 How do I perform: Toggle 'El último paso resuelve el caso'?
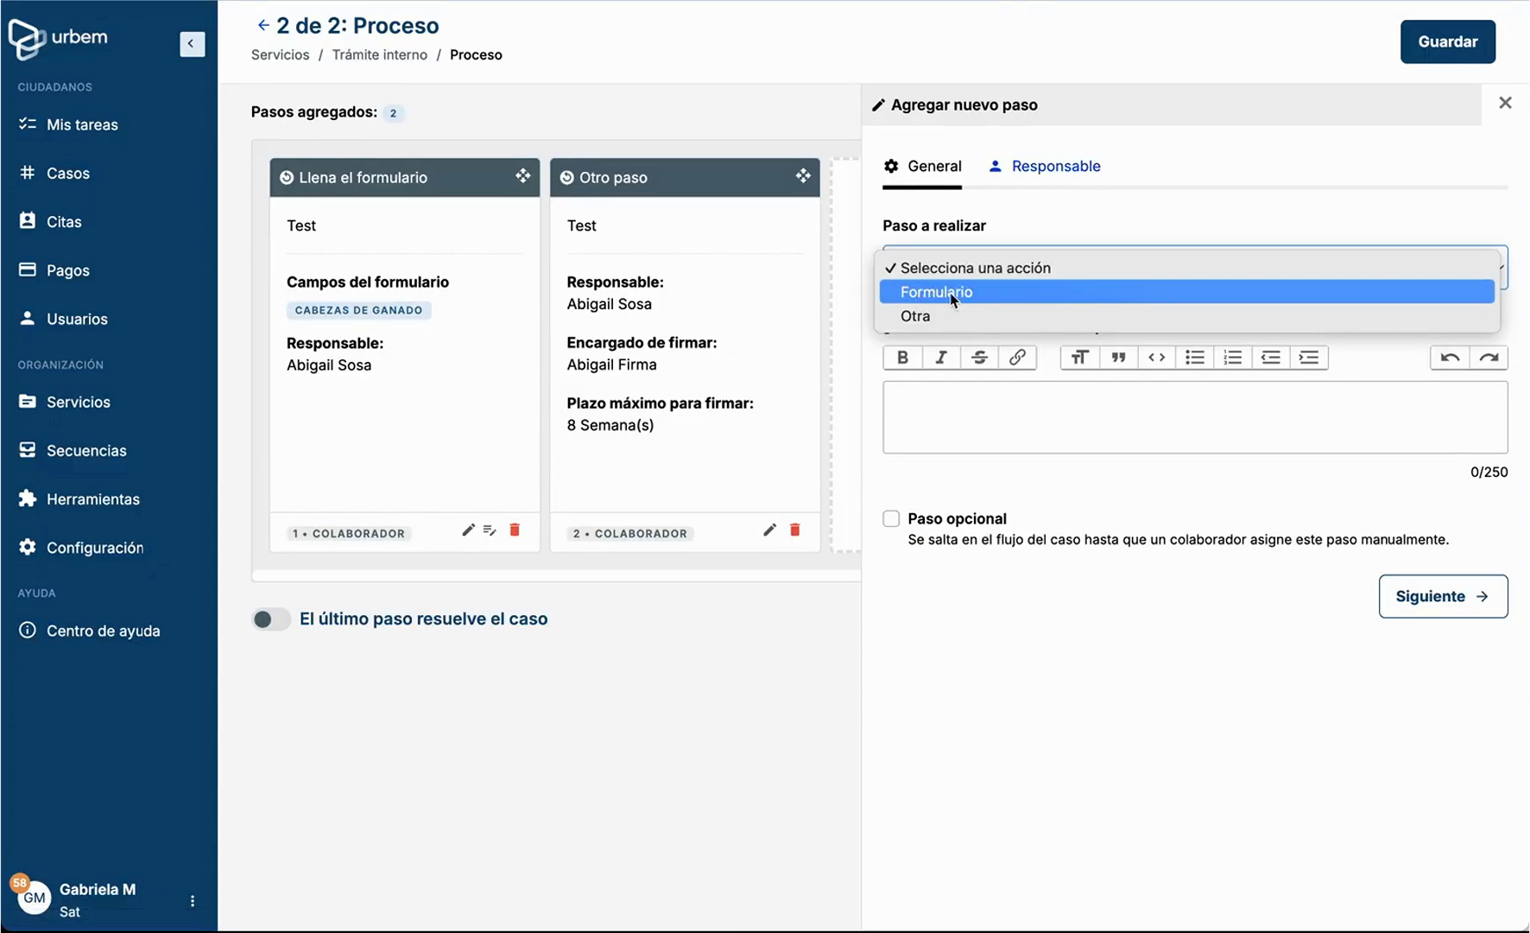[270, 619]
